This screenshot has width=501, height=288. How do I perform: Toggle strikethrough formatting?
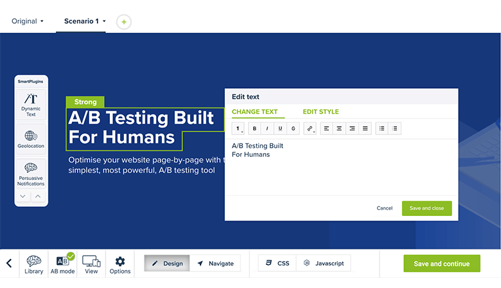click(293, 129)
